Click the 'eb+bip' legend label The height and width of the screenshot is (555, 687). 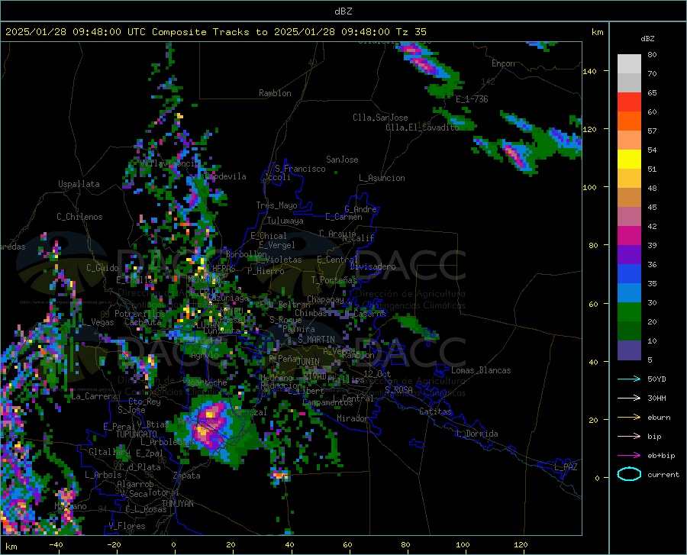pos(661,455)
